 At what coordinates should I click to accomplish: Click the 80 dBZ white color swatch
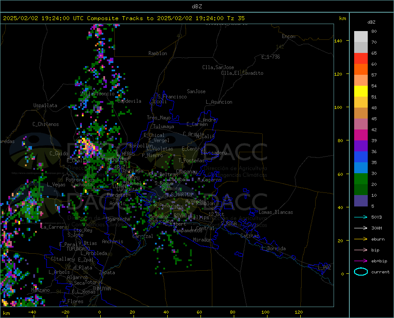[x=361, y=36]
